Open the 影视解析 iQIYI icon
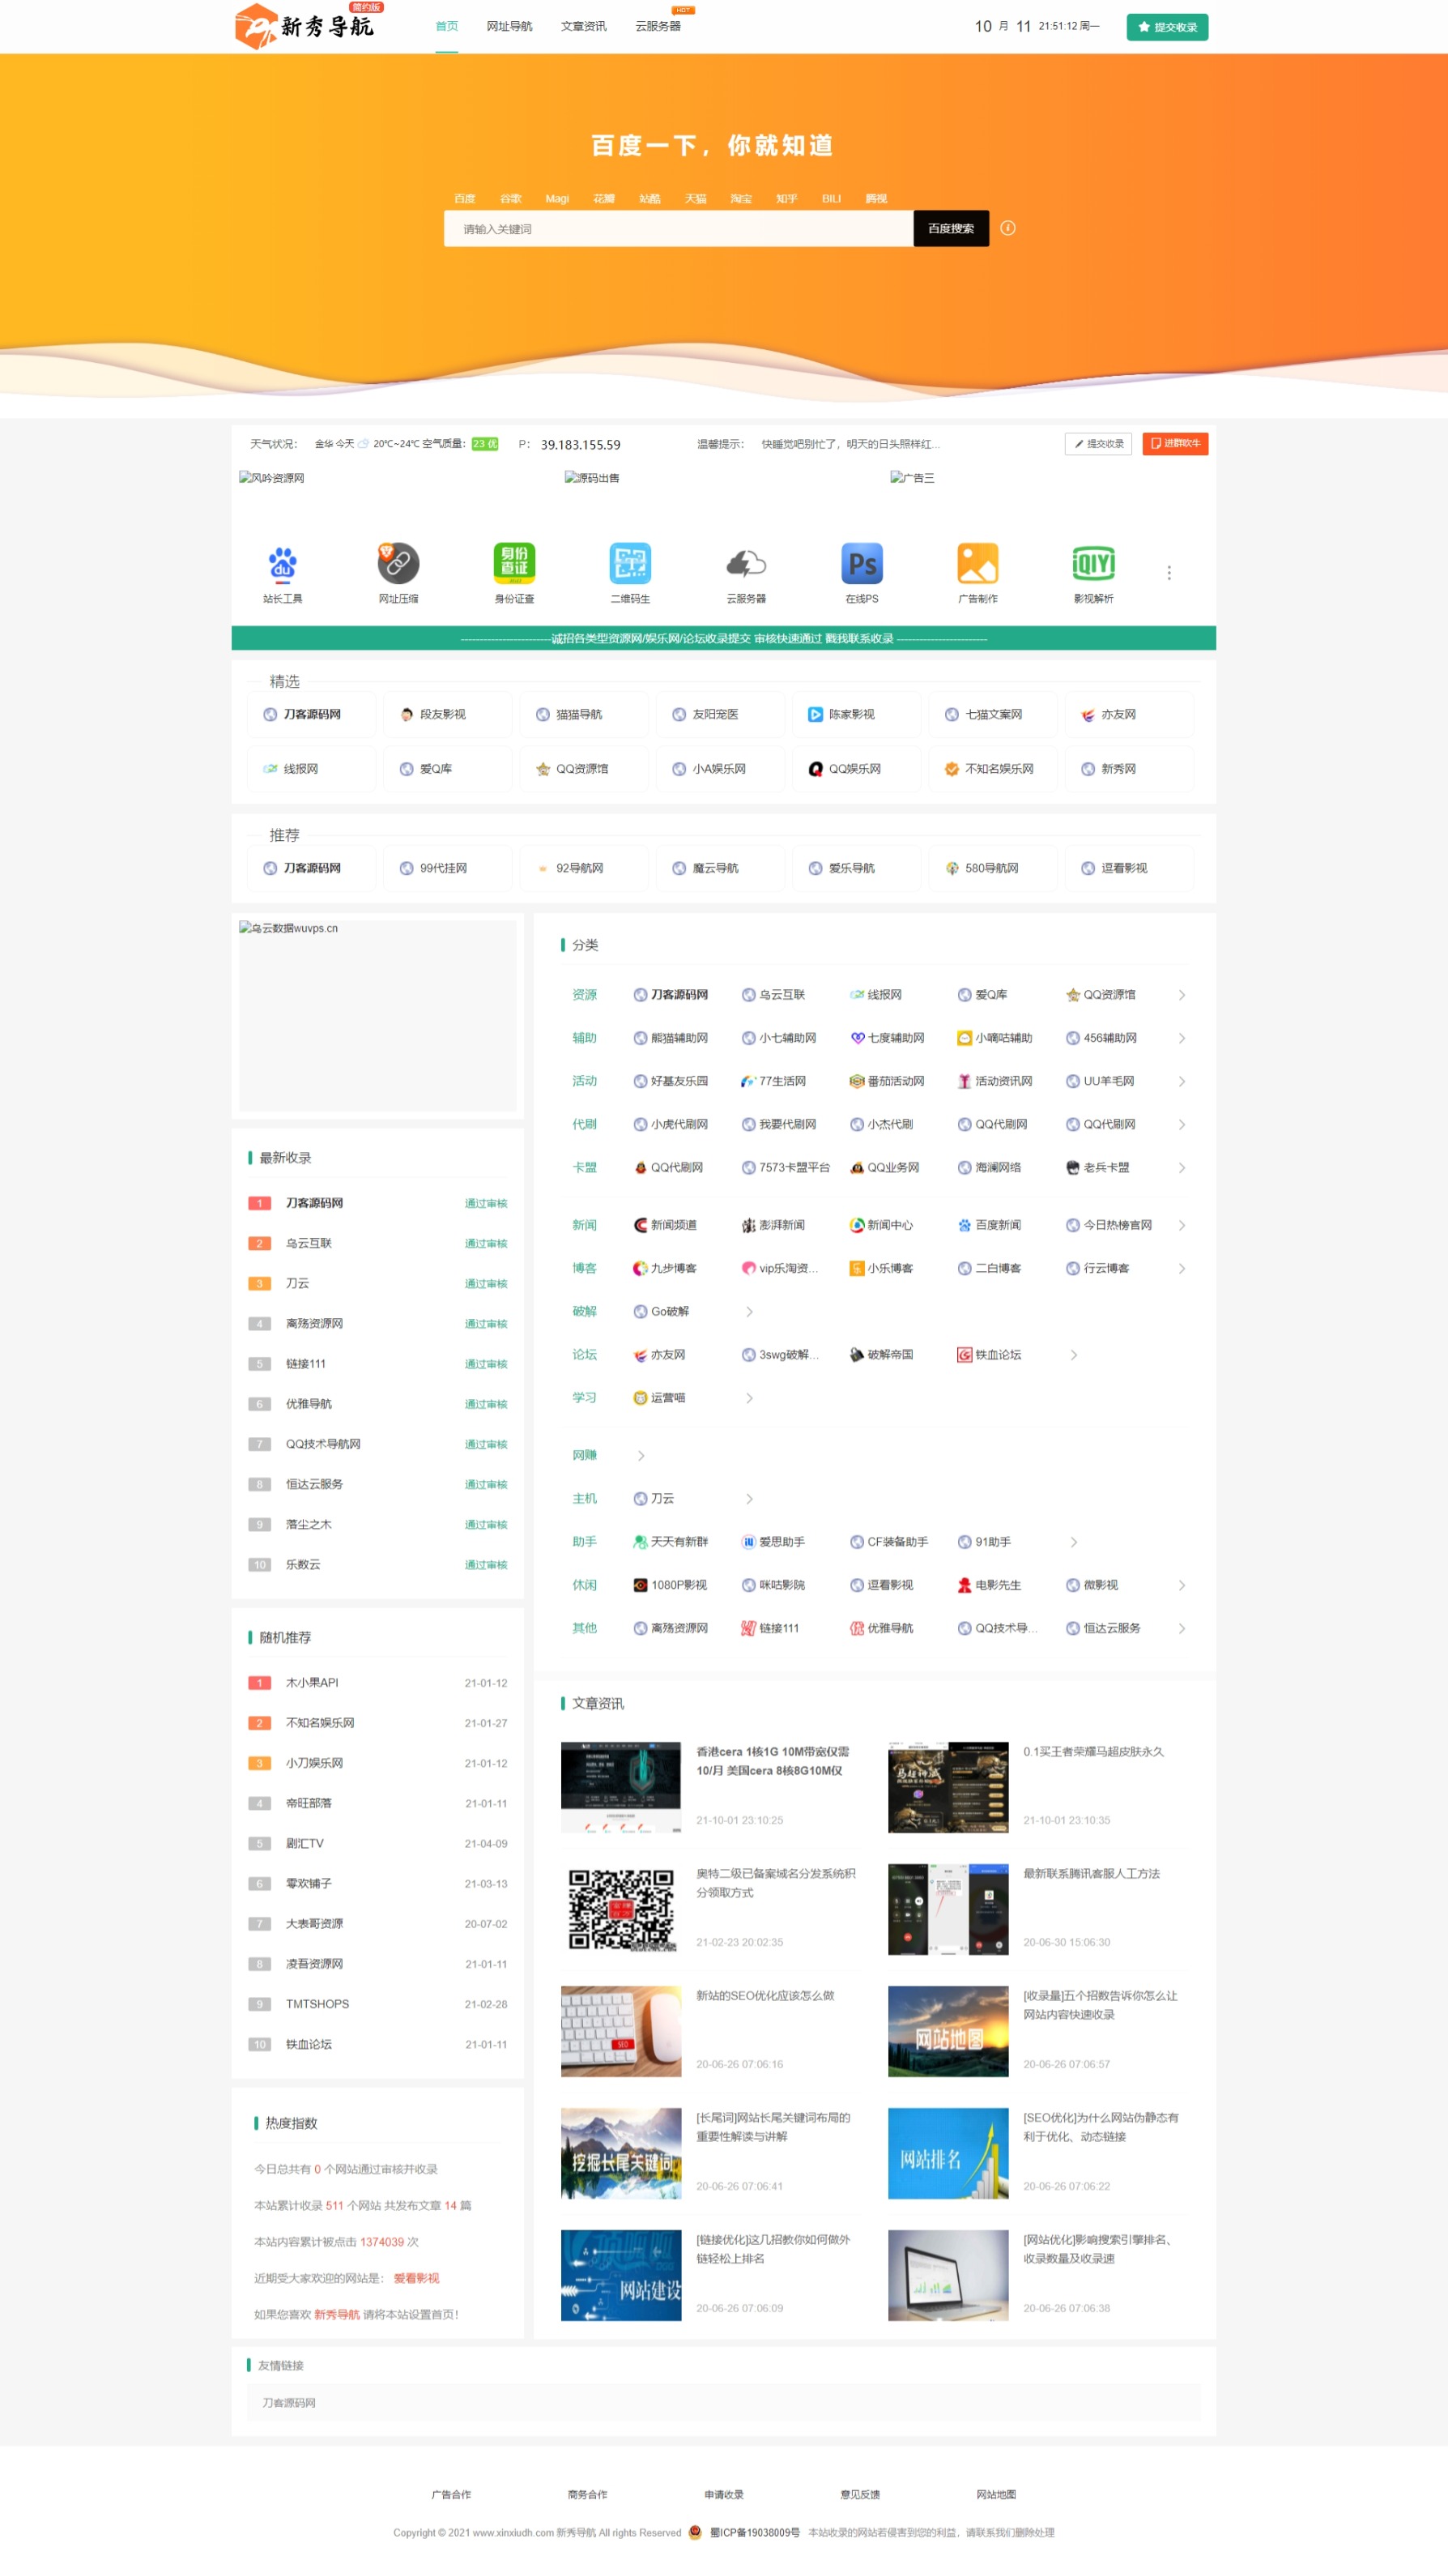Screen dimensions: 1448x2573 pos(1093,563)
